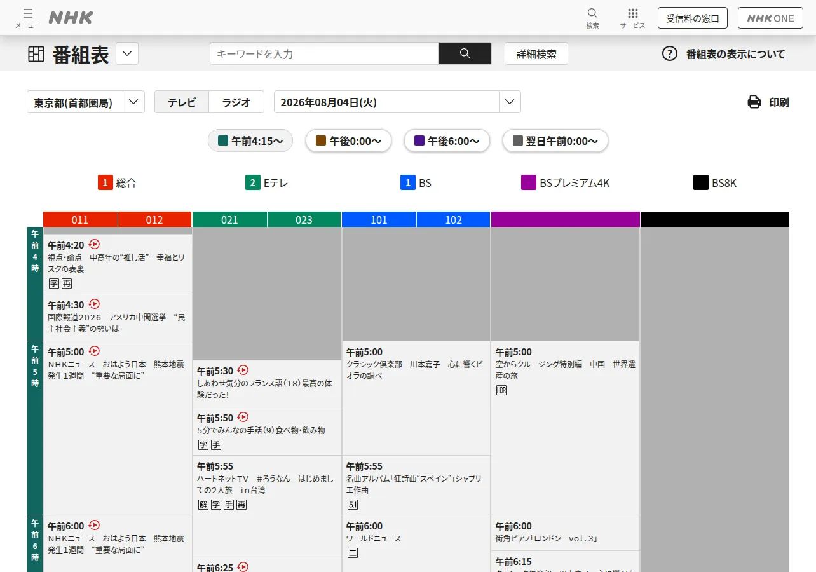The width and height of the screenshot is (816, 572).
Task: Click the 受信料の窓口 button
Action: [x=692, y=18]
